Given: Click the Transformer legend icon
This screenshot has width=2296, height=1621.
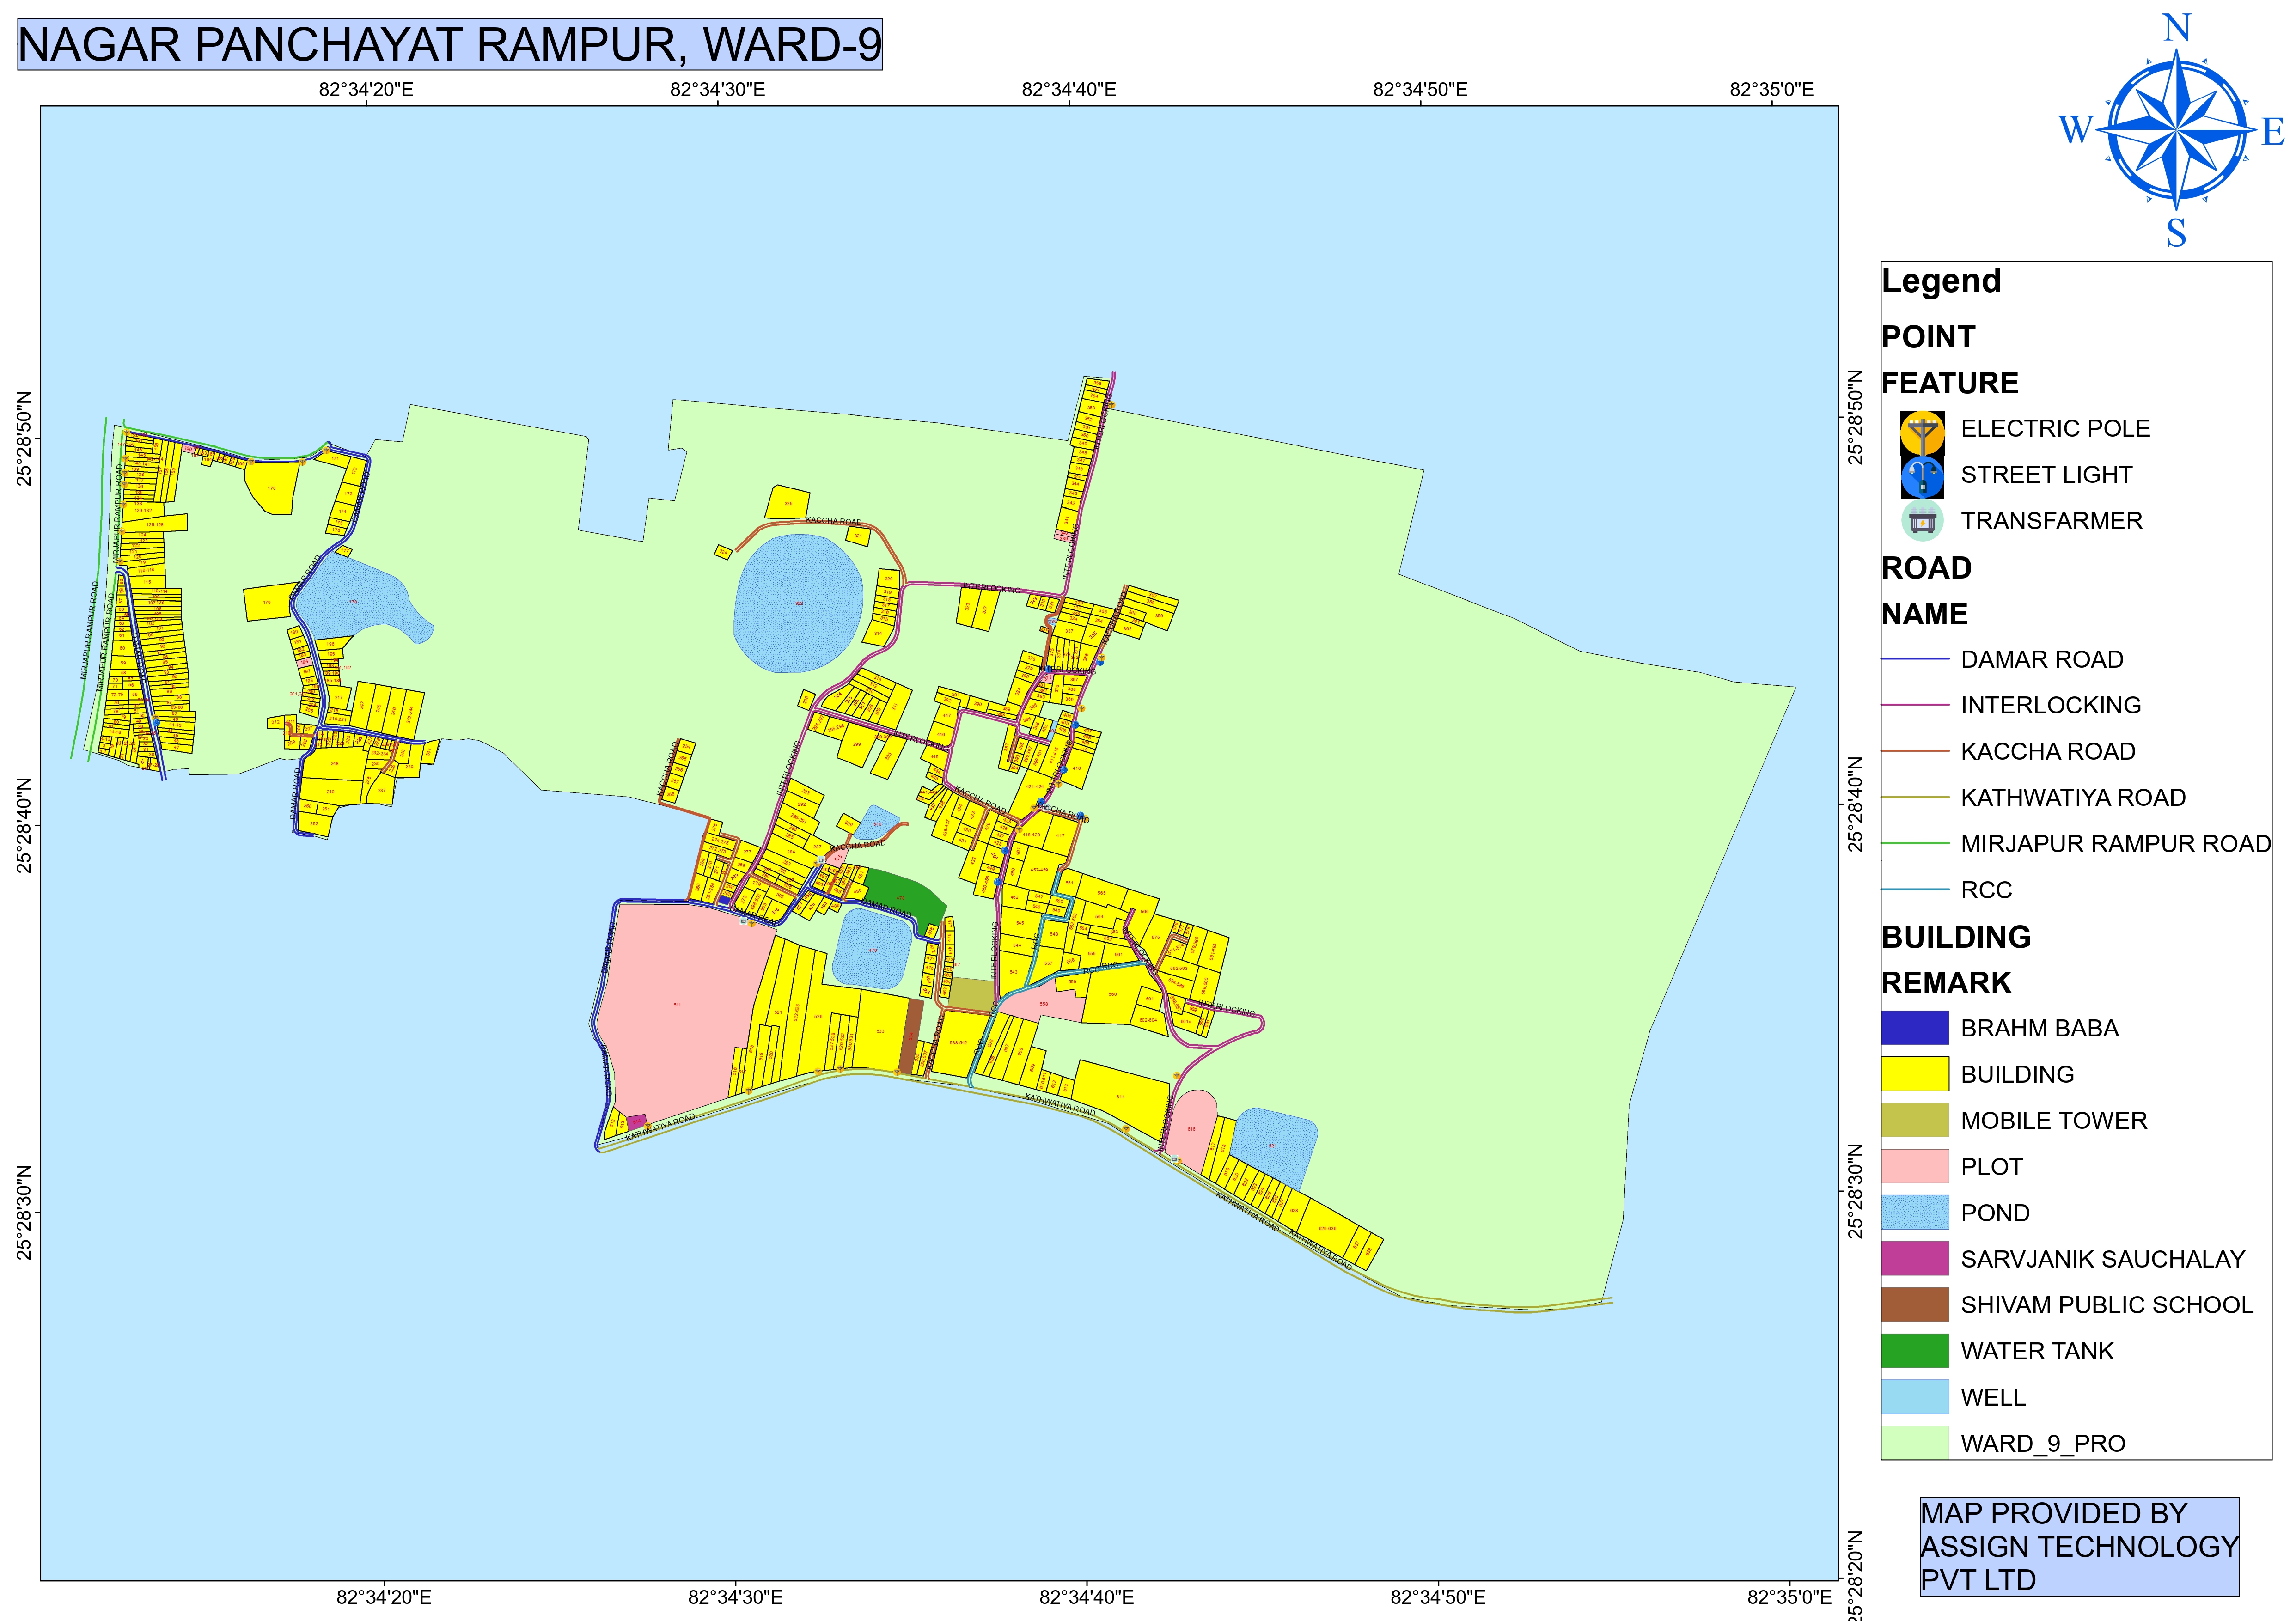Looking at the screenshot, I should [1922, 521].
